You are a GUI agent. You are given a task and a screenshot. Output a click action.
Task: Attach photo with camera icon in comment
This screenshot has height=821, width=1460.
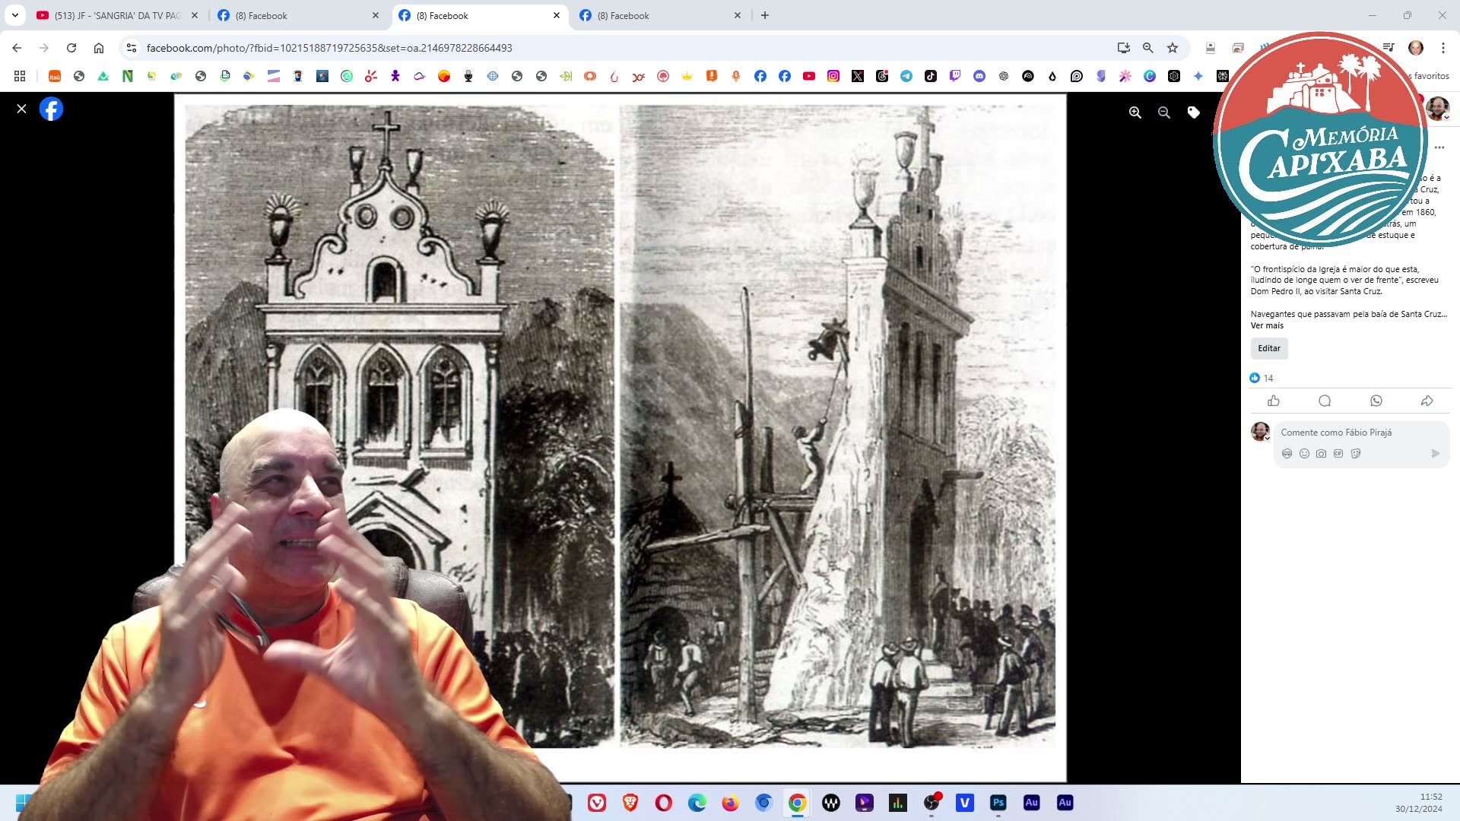pos(1322,454)
